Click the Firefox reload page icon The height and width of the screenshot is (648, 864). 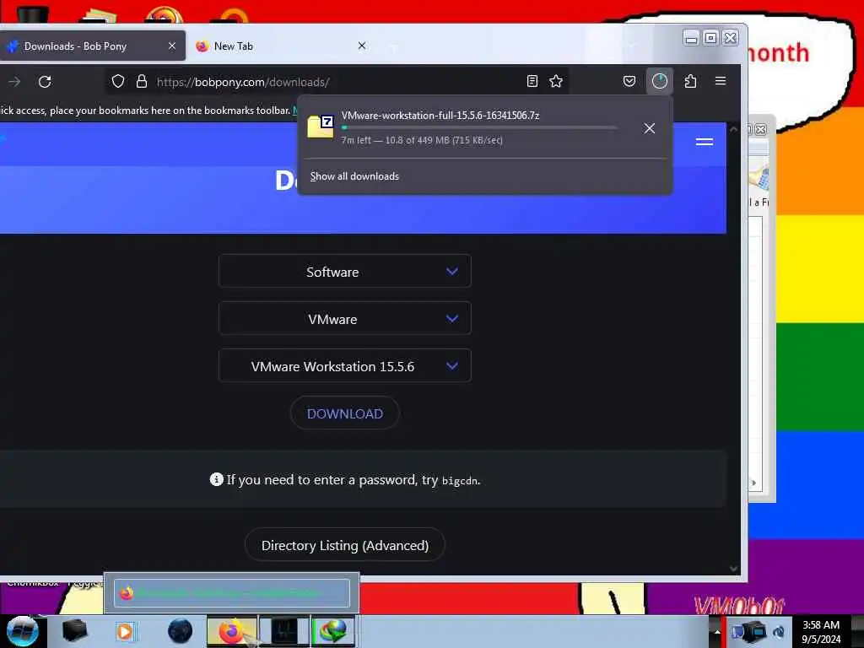coord(45,82)
